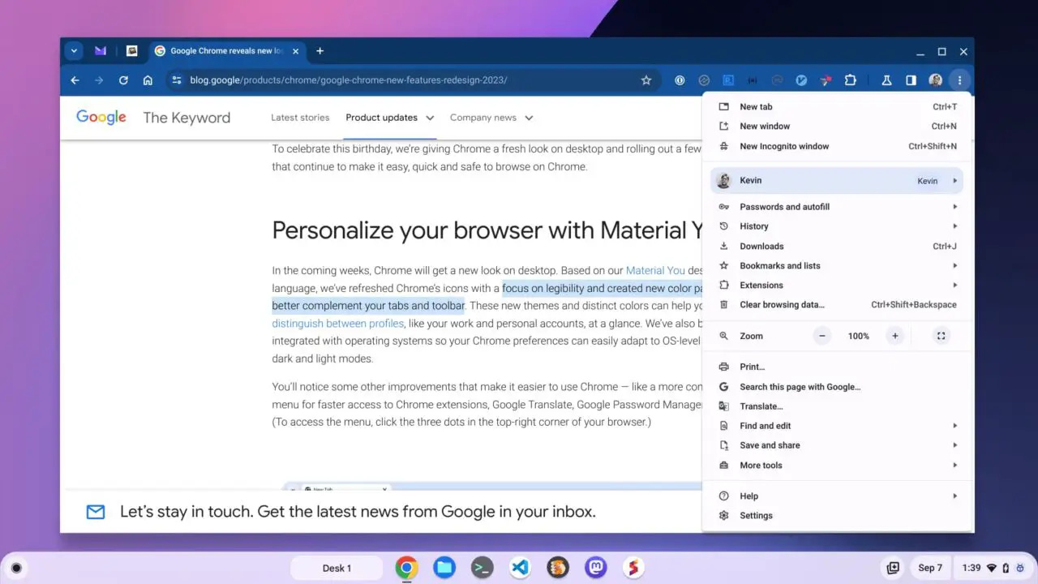This screenshot has width=1038, height=584.
Task: Launch Visual Studio Code from shelf
Action: pyautogui.click(x=520, y=568)
